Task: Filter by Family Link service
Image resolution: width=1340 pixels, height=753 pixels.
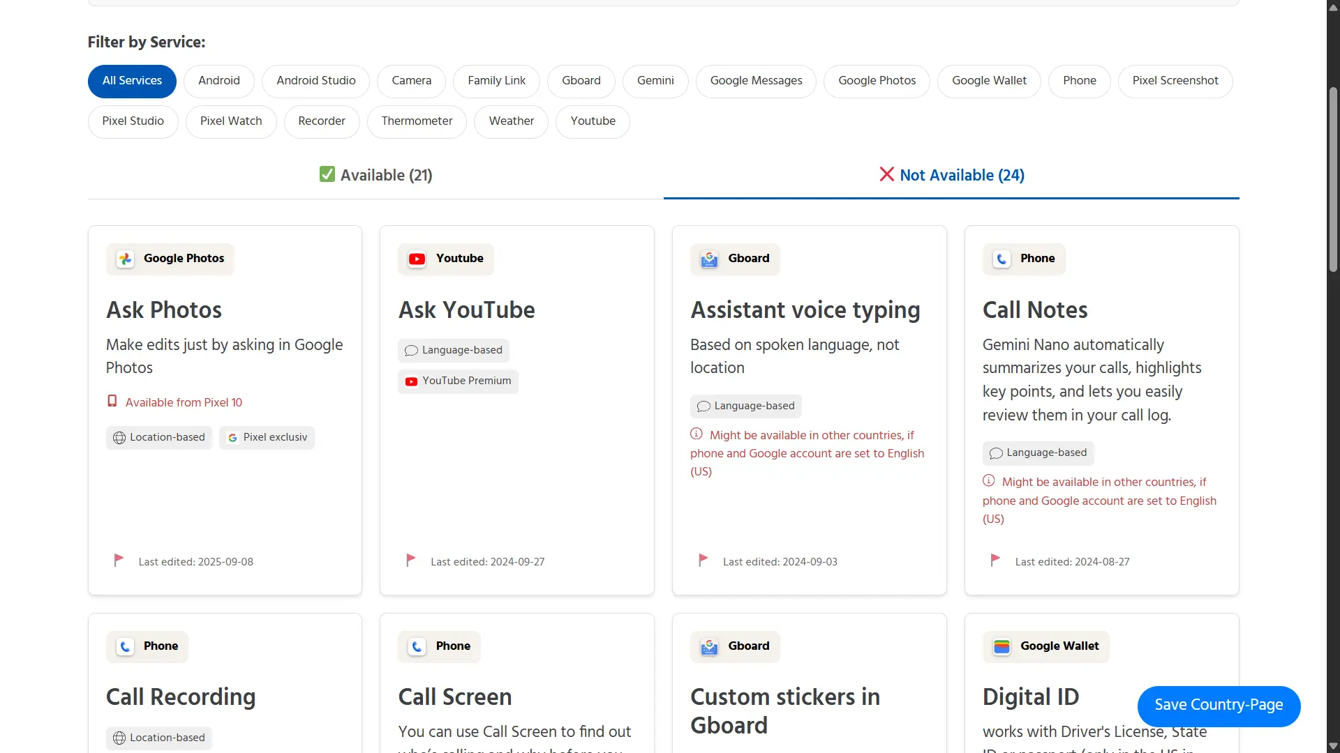Action: pos(497,81)
